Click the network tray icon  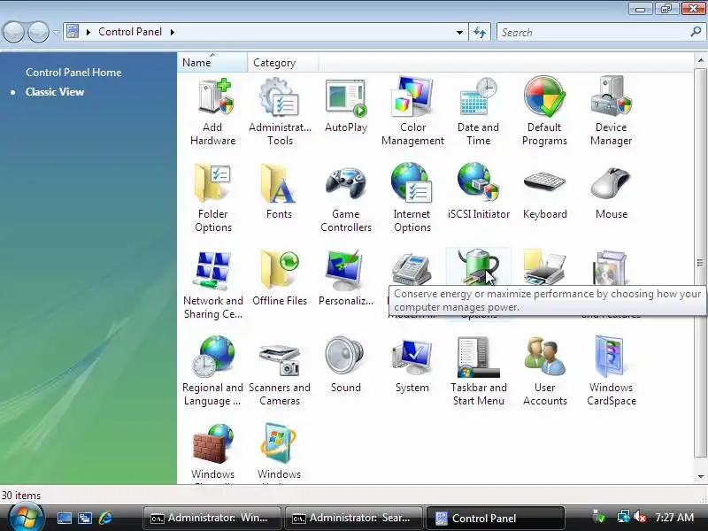click(623, 517)
